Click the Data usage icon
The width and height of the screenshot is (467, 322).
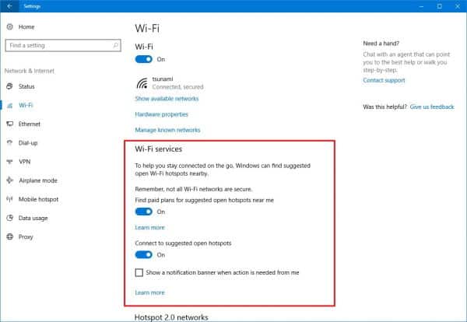(9, 219)
